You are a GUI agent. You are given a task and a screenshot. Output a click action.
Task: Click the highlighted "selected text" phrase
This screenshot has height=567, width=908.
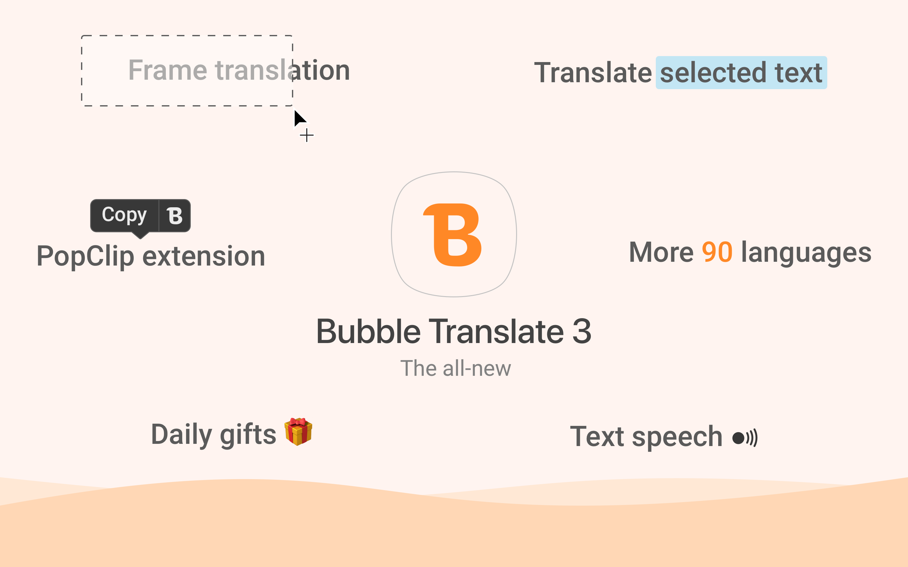point(741,73)
